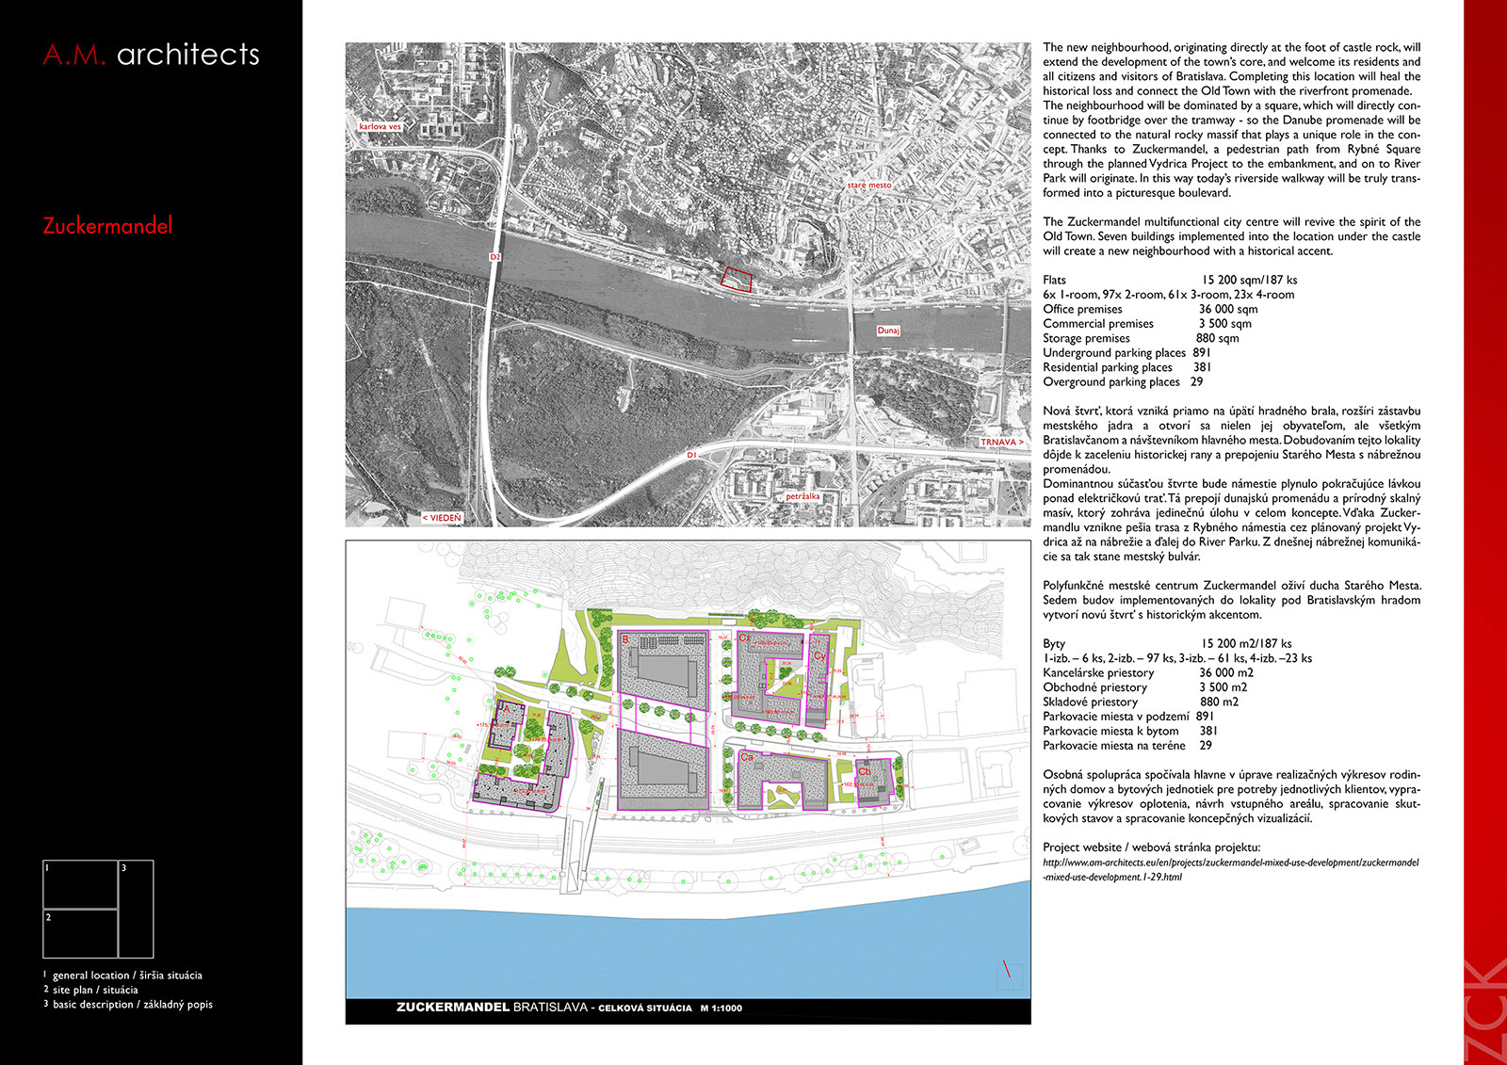Click the red A building label
The height and width of the screenshot is (1065, 1507).
pos(505,708)
